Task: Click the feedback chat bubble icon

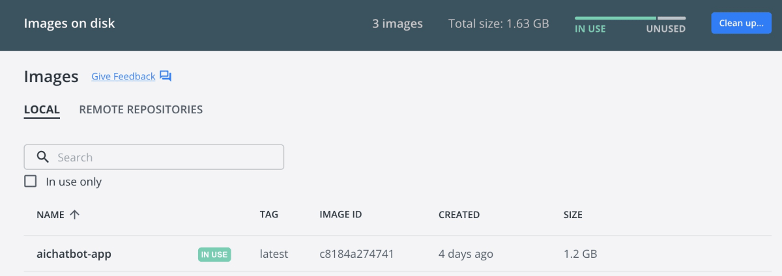Action: point(166,76)
